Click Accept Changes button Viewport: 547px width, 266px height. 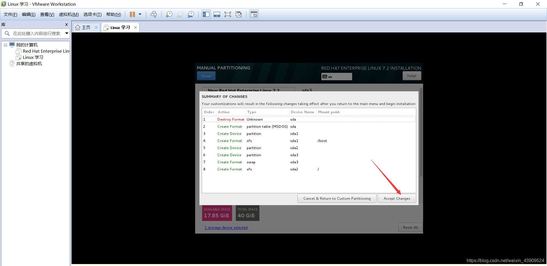click(397, 199)
